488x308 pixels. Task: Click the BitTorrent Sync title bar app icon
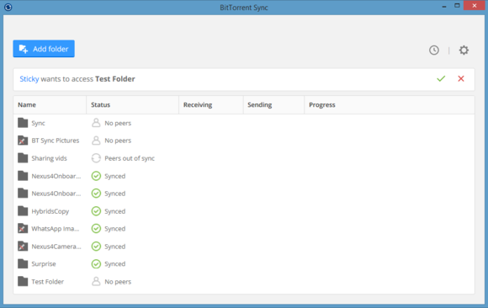tap(8, 7)
